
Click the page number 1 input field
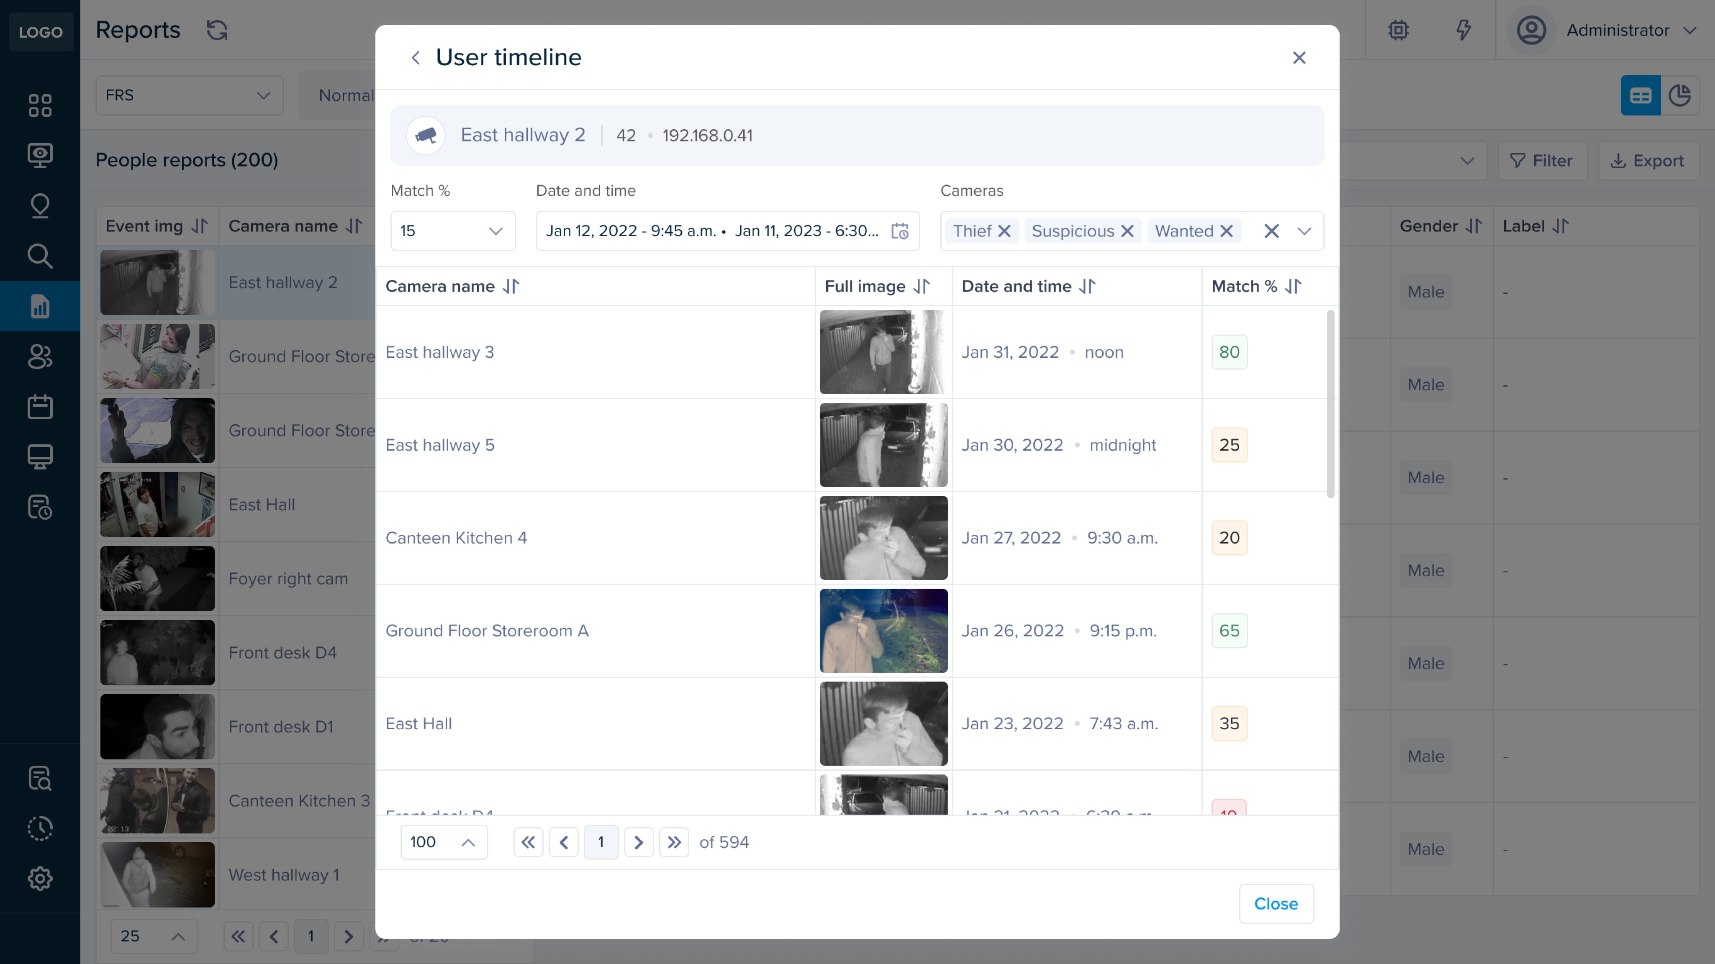pos(601,842)
